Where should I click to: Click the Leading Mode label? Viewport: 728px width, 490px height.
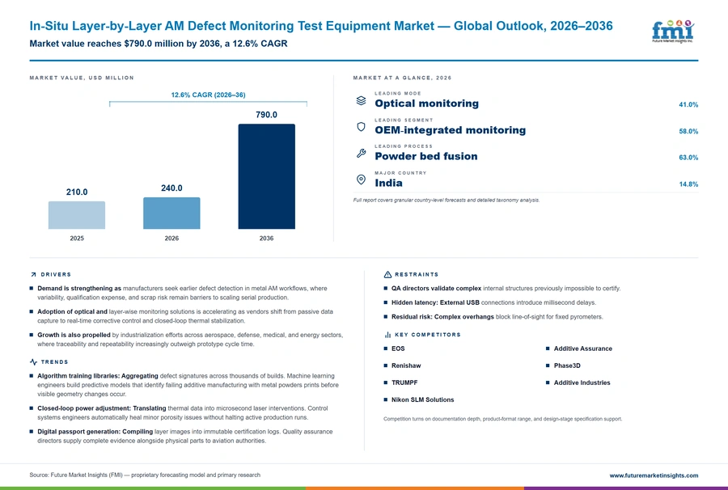pyautogui.click(x=398, y=94)
